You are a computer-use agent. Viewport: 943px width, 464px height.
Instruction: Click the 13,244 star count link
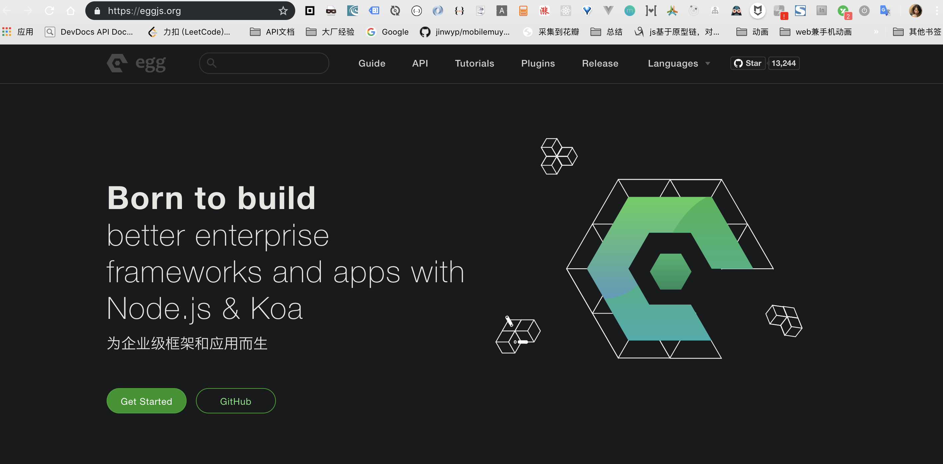click(x=783, y=63)
